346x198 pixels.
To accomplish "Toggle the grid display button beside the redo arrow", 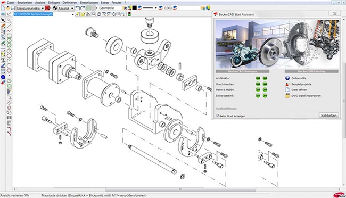I will (x=89, y=8).
